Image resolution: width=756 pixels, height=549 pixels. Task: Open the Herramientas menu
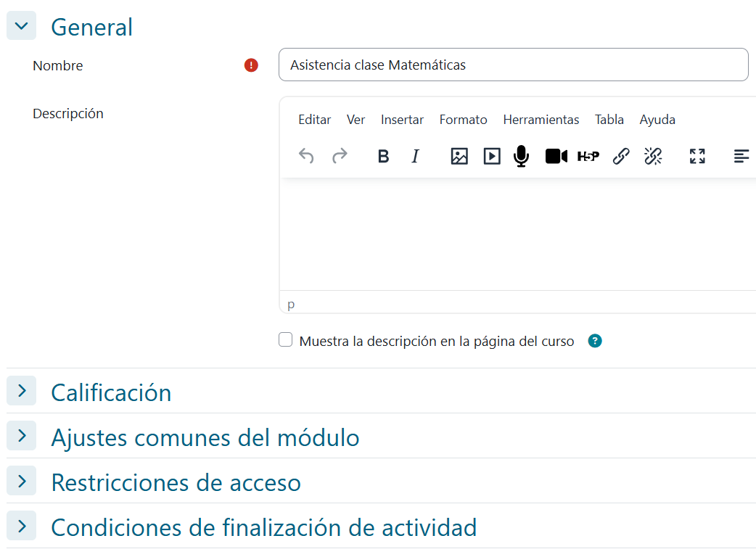[541, 120]
